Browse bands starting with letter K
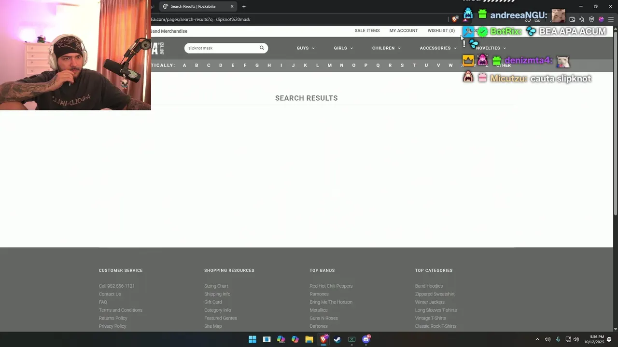Viewport: 618px width, 347px height. (305, 65)
